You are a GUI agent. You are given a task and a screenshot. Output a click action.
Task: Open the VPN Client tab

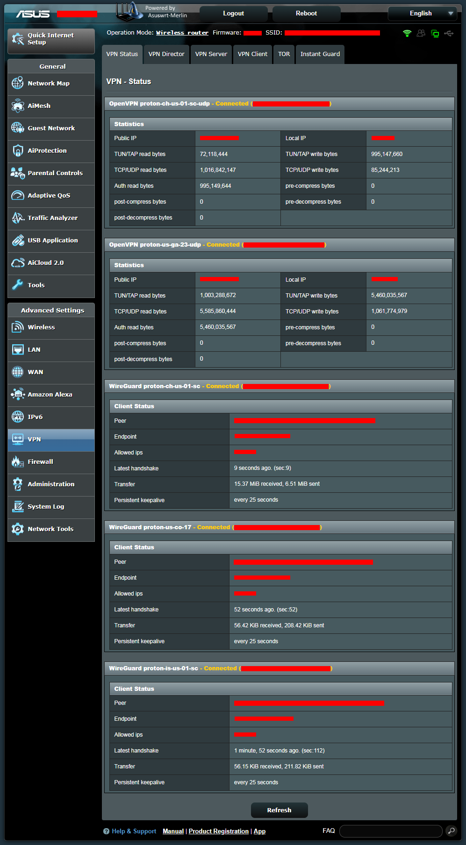(253, 54)
